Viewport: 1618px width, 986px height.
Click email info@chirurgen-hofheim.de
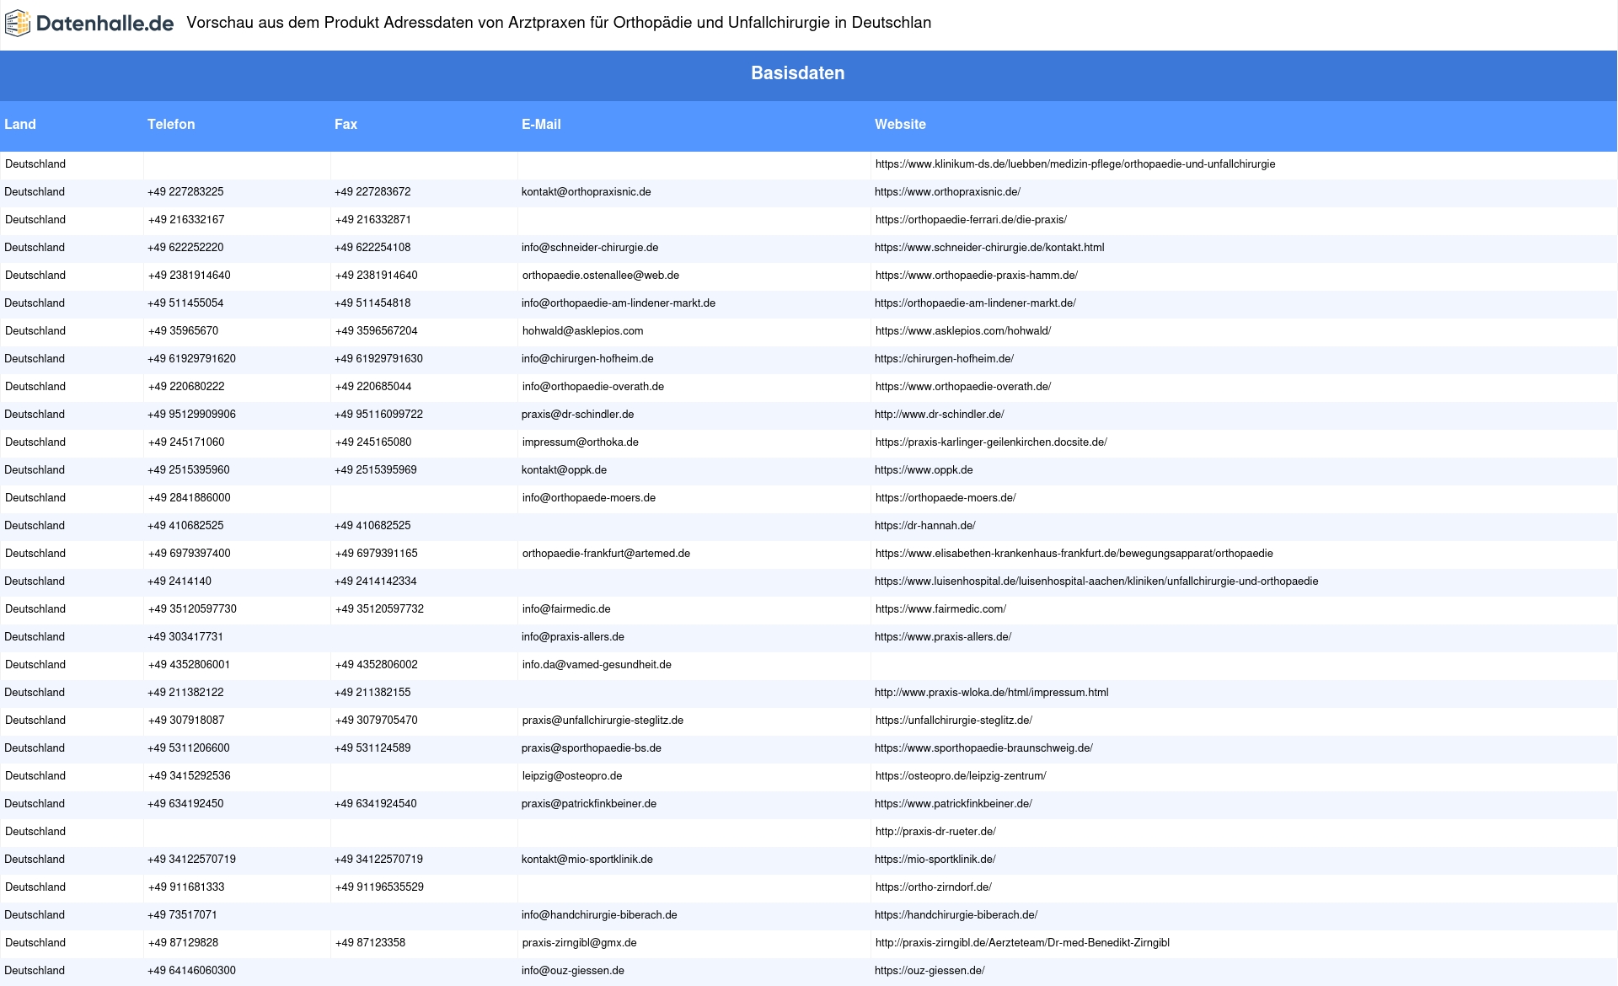[x=587, y=359]
